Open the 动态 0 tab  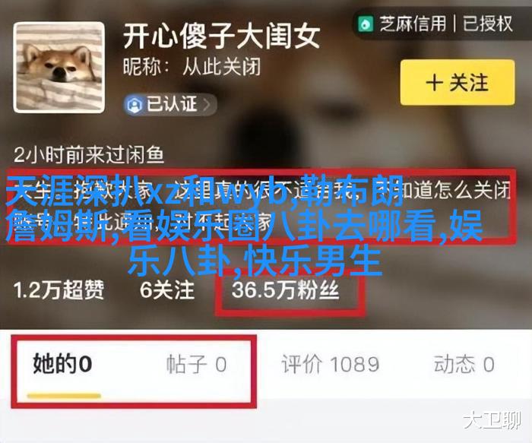coord(464,364)
